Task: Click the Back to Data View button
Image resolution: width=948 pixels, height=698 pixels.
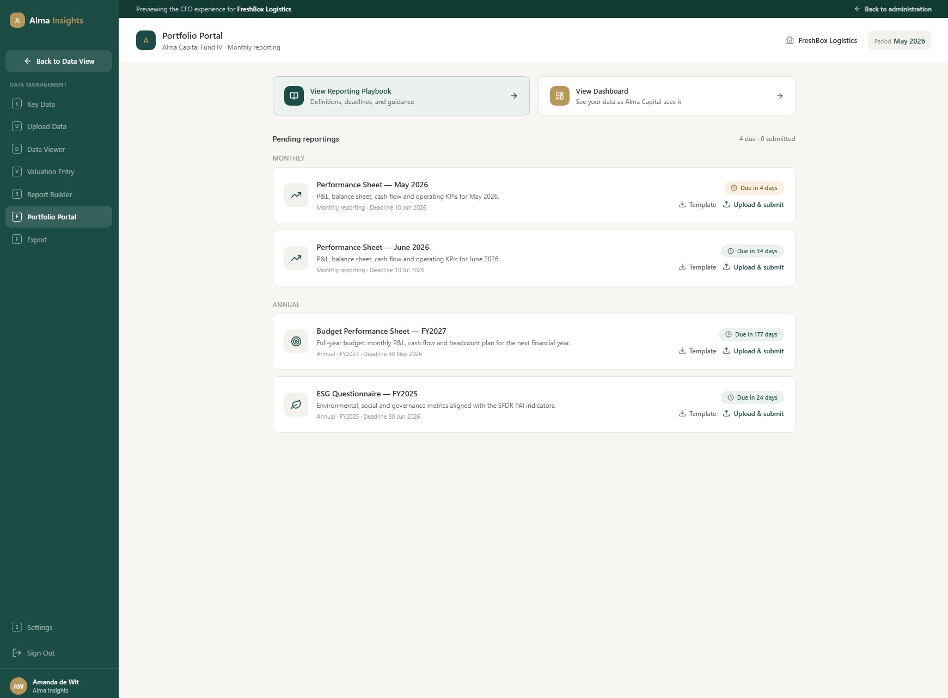Action: point(59,61)
